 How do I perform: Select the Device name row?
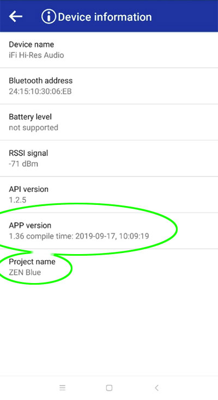[x=109, y=50]
